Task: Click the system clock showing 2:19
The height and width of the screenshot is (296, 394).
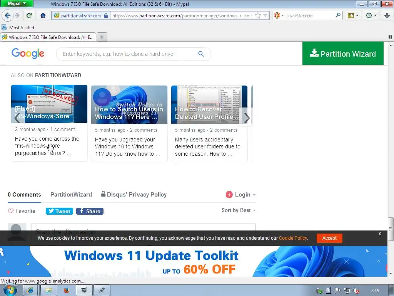Action: click(375, 291)
